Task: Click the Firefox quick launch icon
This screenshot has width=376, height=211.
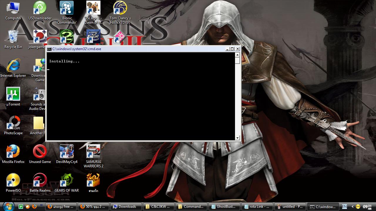Action: 34,207
